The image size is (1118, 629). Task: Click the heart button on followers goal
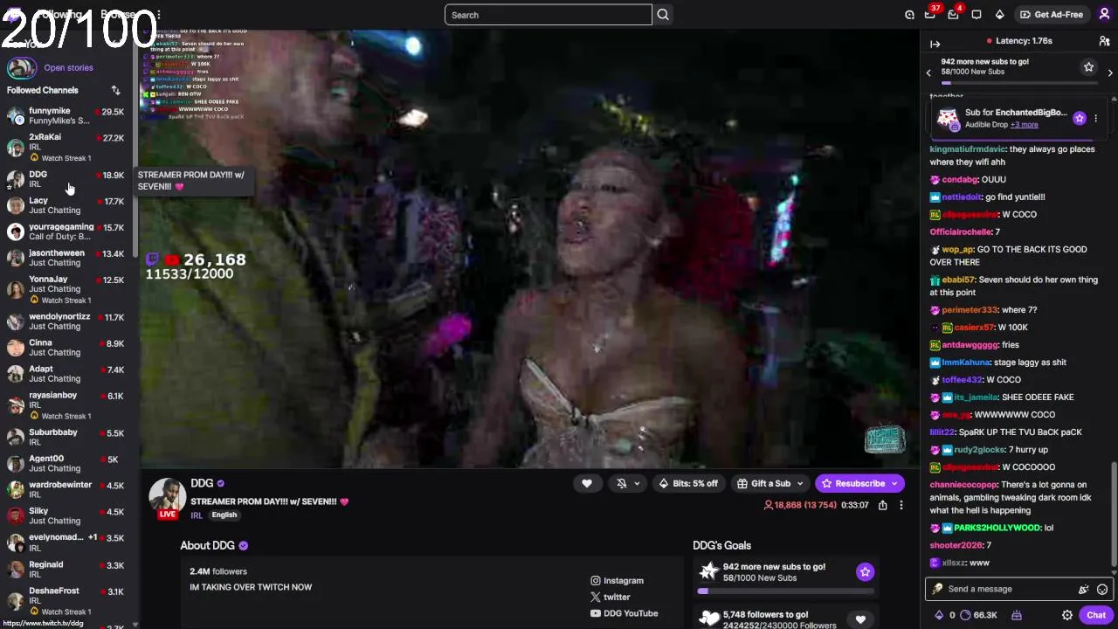pyautogui.click(x=860, y=619)
